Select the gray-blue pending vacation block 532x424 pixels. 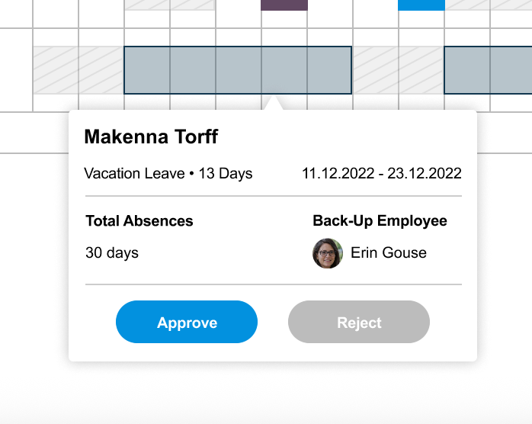click(x=238, y=70)
